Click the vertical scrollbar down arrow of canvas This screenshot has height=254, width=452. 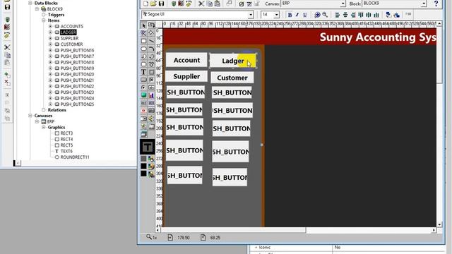coord(439,224)
